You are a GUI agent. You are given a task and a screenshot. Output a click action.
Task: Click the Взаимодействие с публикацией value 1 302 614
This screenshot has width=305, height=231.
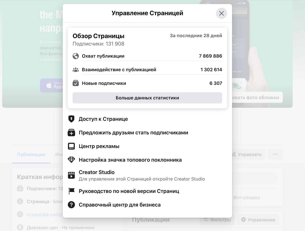click(211, 70)
